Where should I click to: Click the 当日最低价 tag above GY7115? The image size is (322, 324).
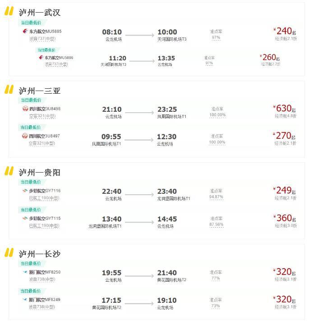30,210
